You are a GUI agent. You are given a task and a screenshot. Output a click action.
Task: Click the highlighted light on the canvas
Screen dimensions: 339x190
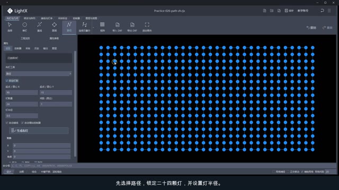114,62
